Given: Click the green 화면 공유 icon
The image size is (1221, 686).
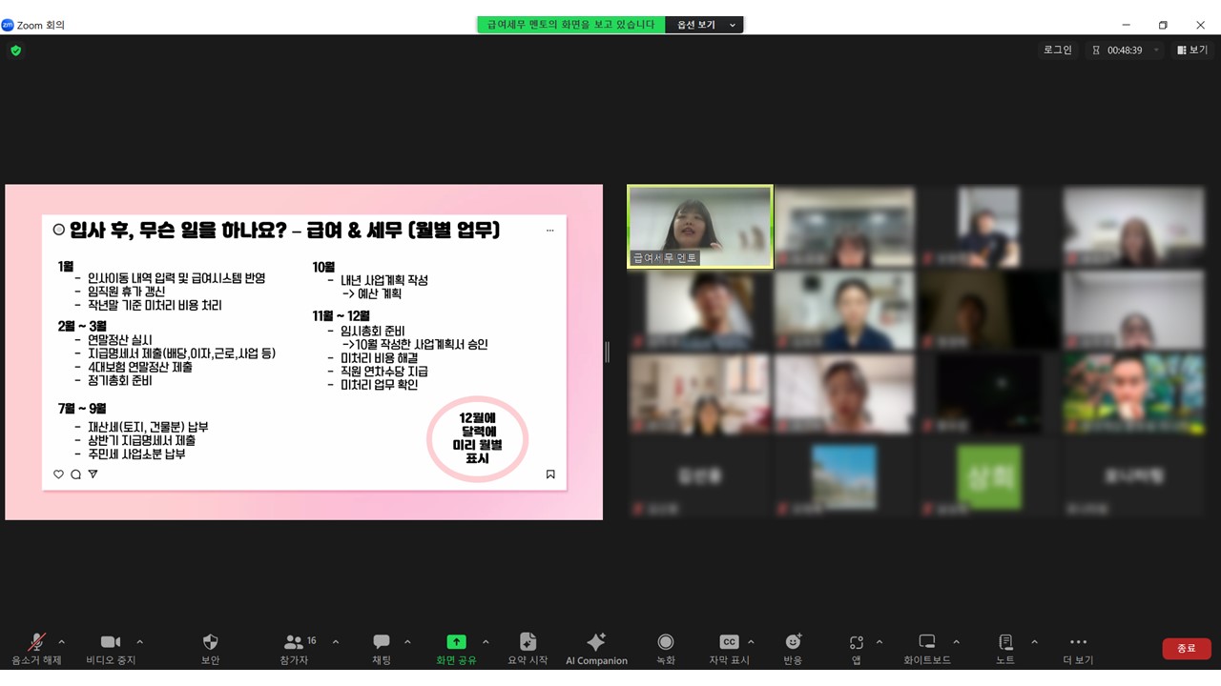Looking at the screenshot, I should click(457, 642).
